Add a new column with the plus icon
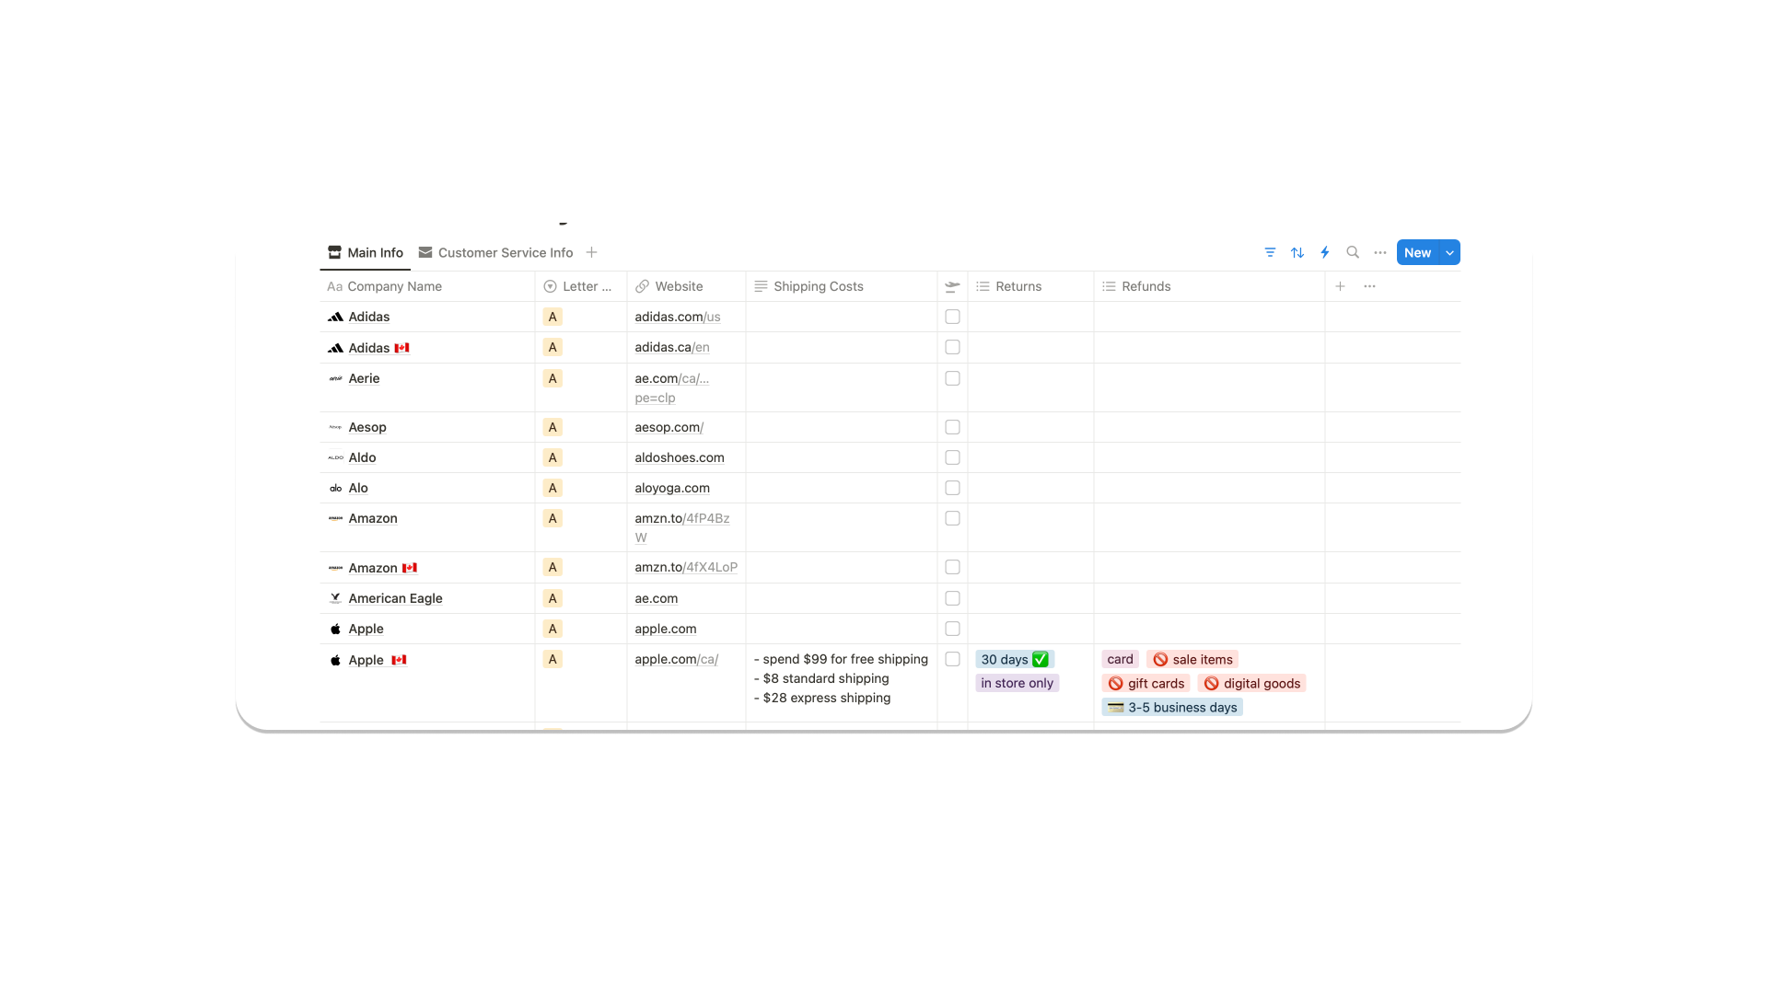This screenshot has height=994, width=1768. [1341, 286]
